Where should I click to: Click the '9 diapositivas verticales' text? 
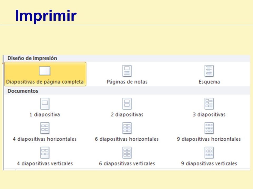(x=209, y=164)
